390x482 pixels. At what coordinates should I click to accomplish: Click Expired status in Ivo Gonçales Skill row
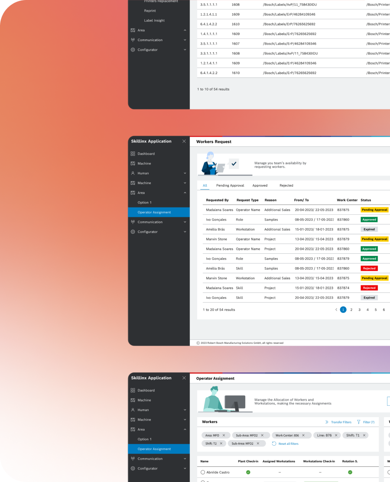[369, 298]
